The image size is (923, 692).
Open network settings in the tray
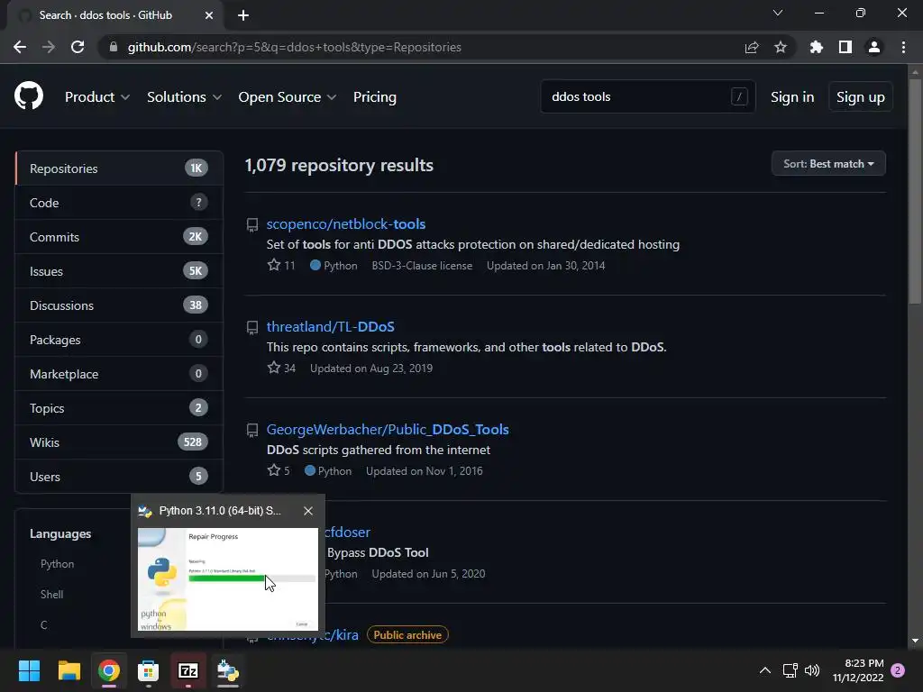(790, 670)
